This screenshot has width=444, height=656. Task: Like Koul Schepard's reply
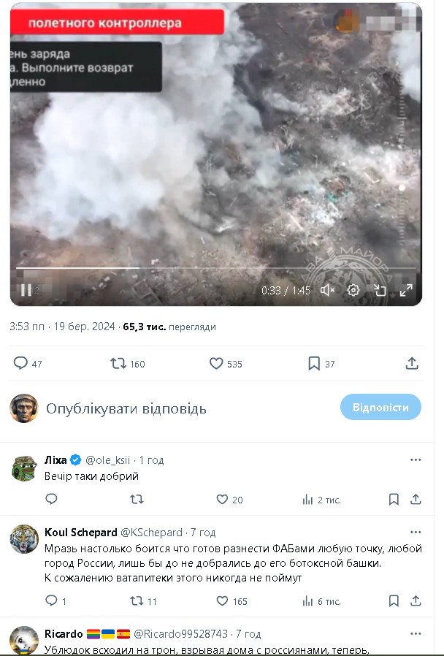click(x=222, y=601)
